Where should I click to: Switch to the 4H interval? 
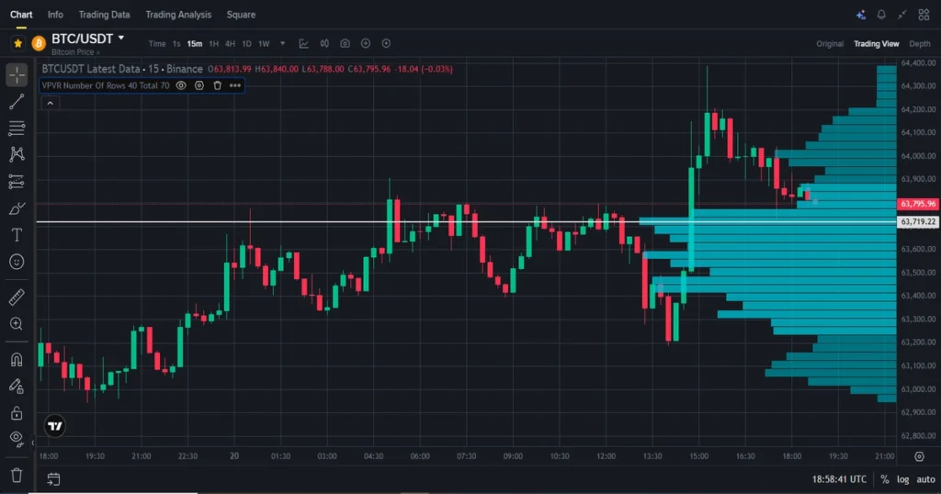click(x=230, y=44)
